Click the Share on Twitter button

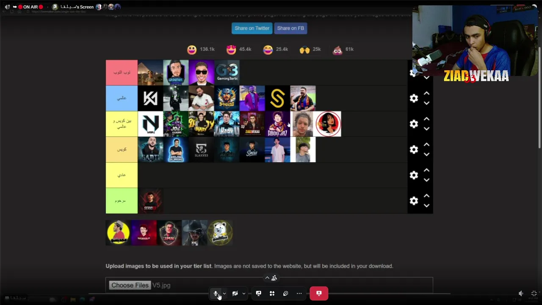(x=252, y=28)
